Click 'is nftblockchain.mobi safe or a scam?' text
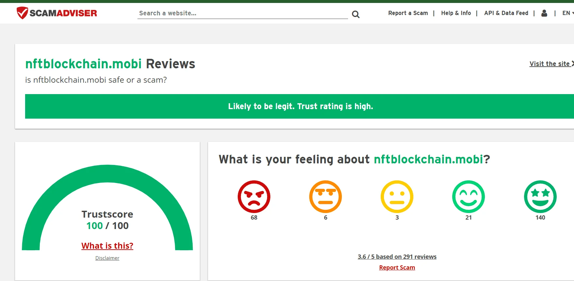This screenshot has width=574, height=281. pos(96,80)
